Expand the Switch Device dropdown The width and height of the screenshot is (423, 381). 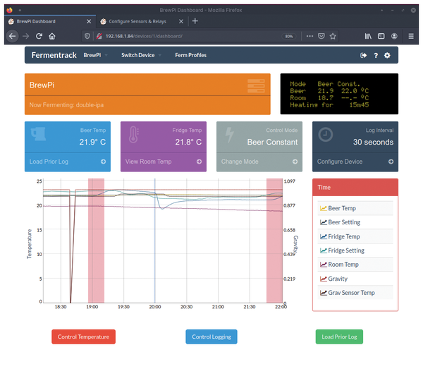click(x=141, y=55)
